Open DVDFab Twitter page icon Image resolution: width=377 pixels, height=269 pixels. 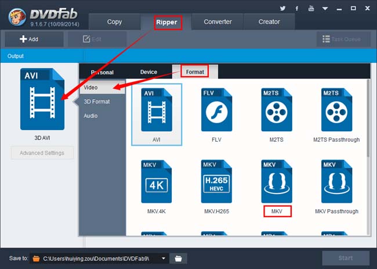coord(282,9)
